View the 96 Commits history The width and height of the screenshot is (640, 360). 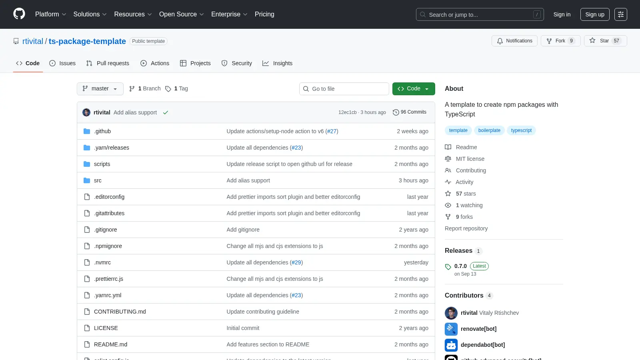(410, 112)
